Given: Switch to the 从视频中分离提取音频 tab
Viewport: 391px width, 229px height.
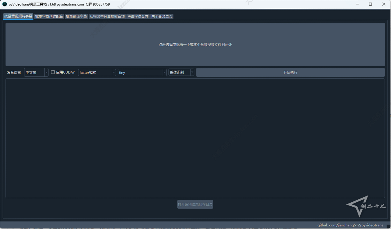Looking at the screenshot, I should (107, 17).
